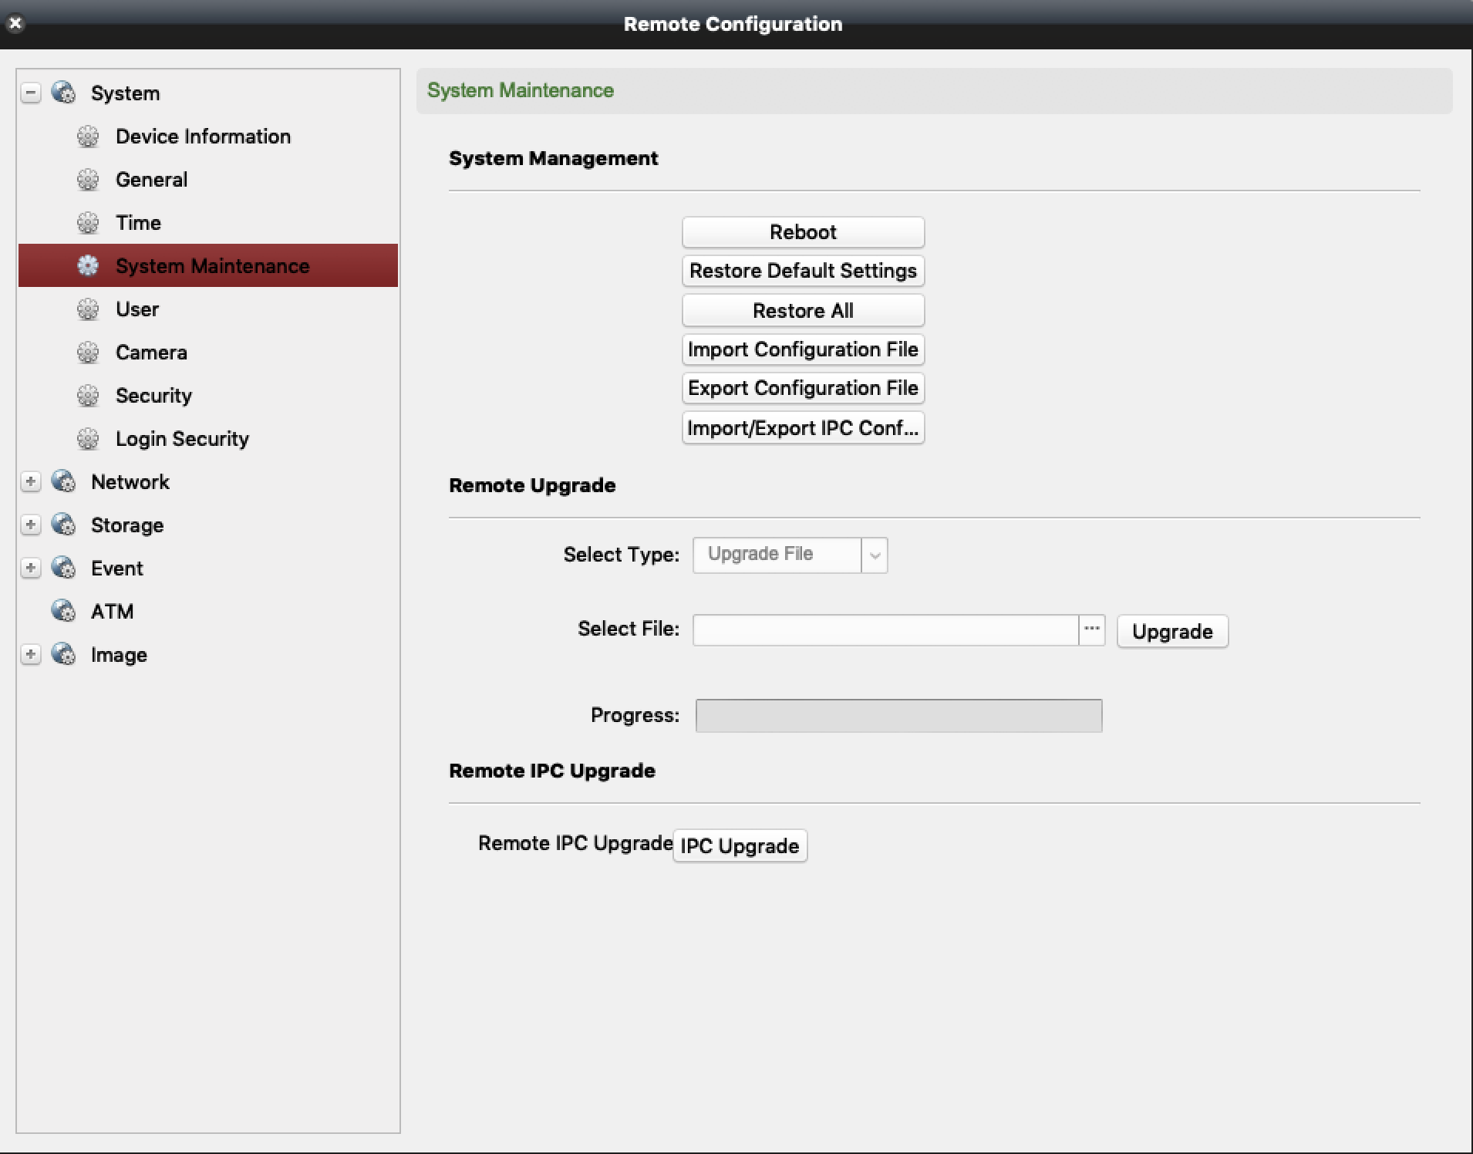Image resolution: width=1473 pixels, height=1154 pixels.
Task: Select the Time item in sidebar
Action: tap(138, 223)
